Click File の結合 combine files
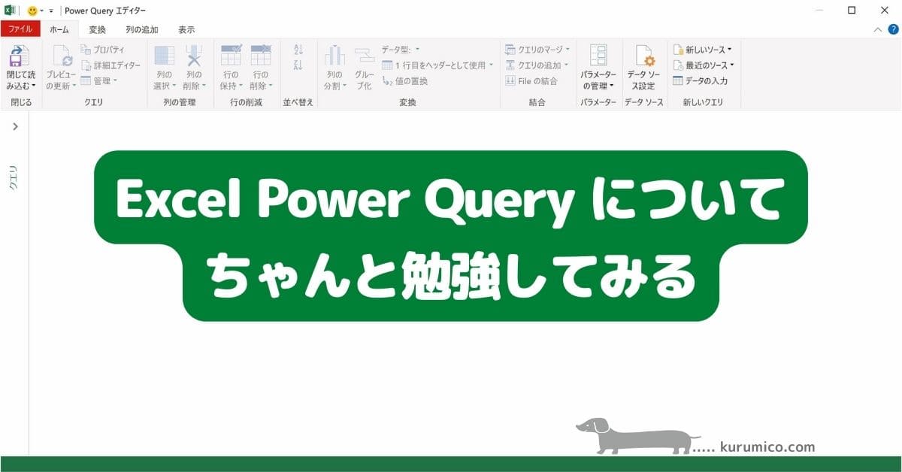The width and height of the screenshot is (902, 472). click(531, 80)
